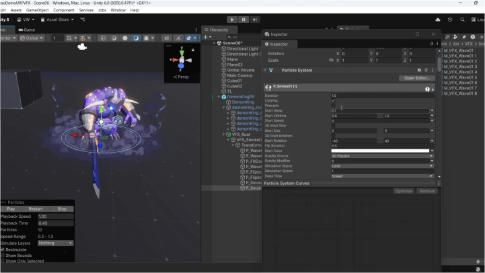Open Particle System preset sliders icon
Viewport: 485px width, 273px height.
pos(426,70)
